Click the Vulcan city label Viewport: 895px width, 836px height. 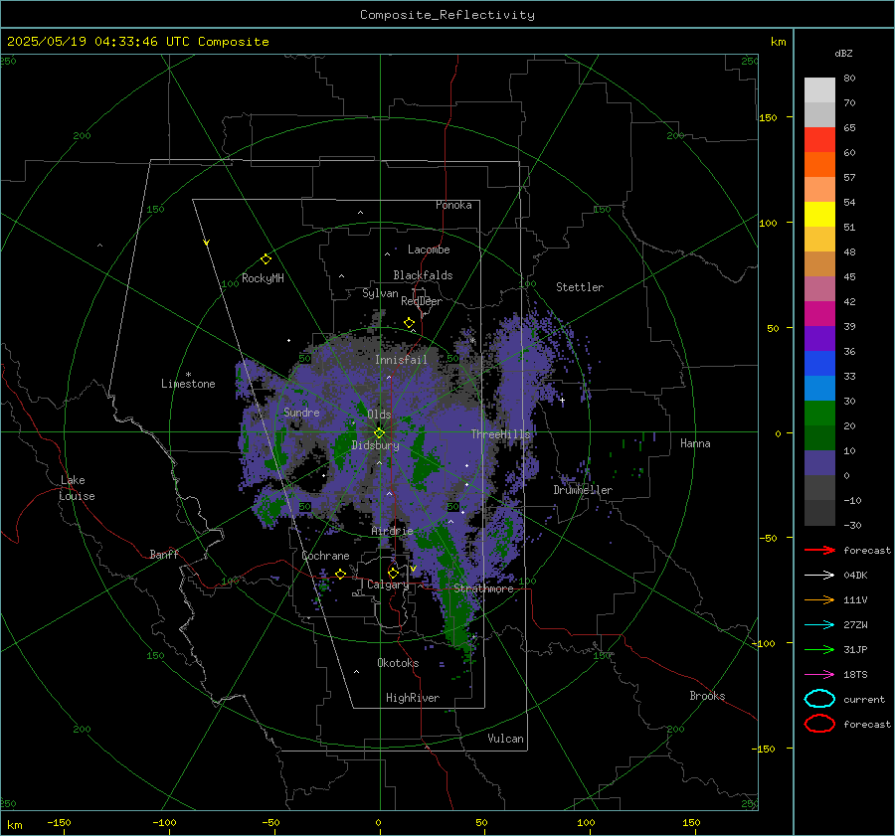click(505, 739)
